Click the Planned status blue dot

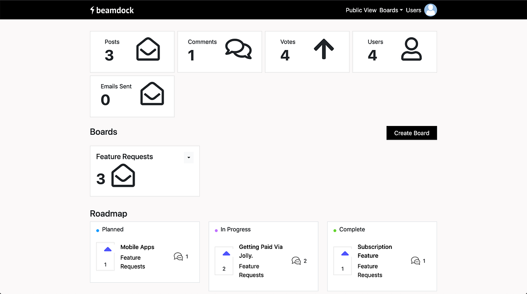98,230
